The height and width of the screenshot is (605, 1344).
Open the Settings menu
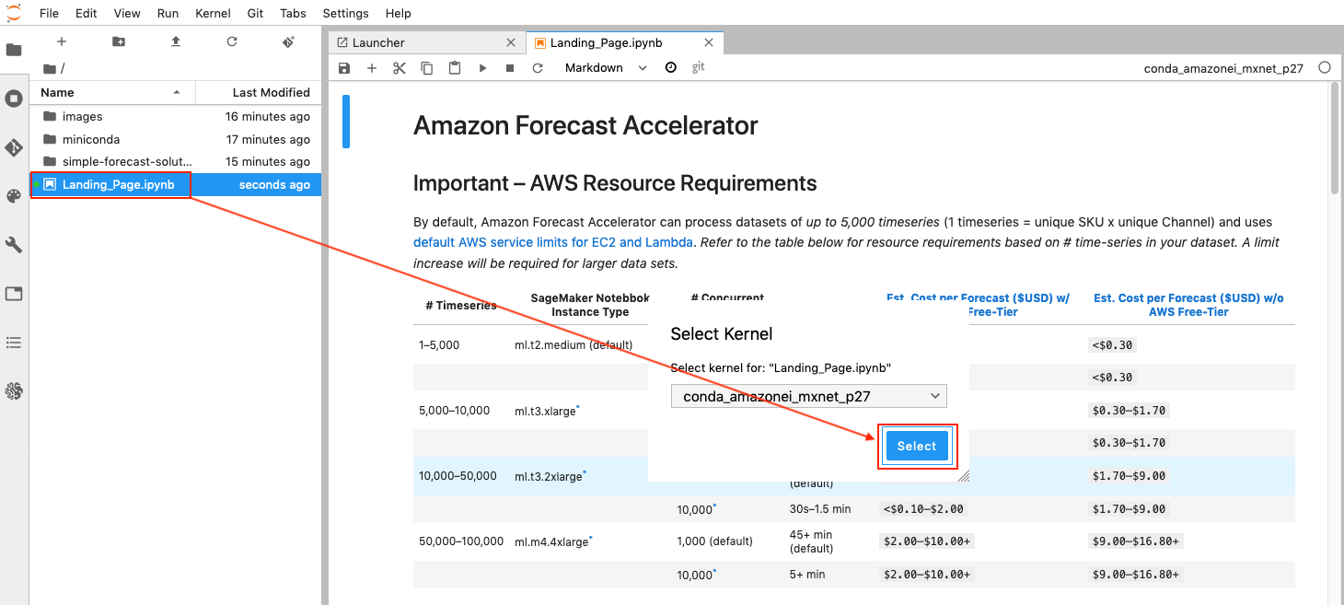[x=346, y=13]
